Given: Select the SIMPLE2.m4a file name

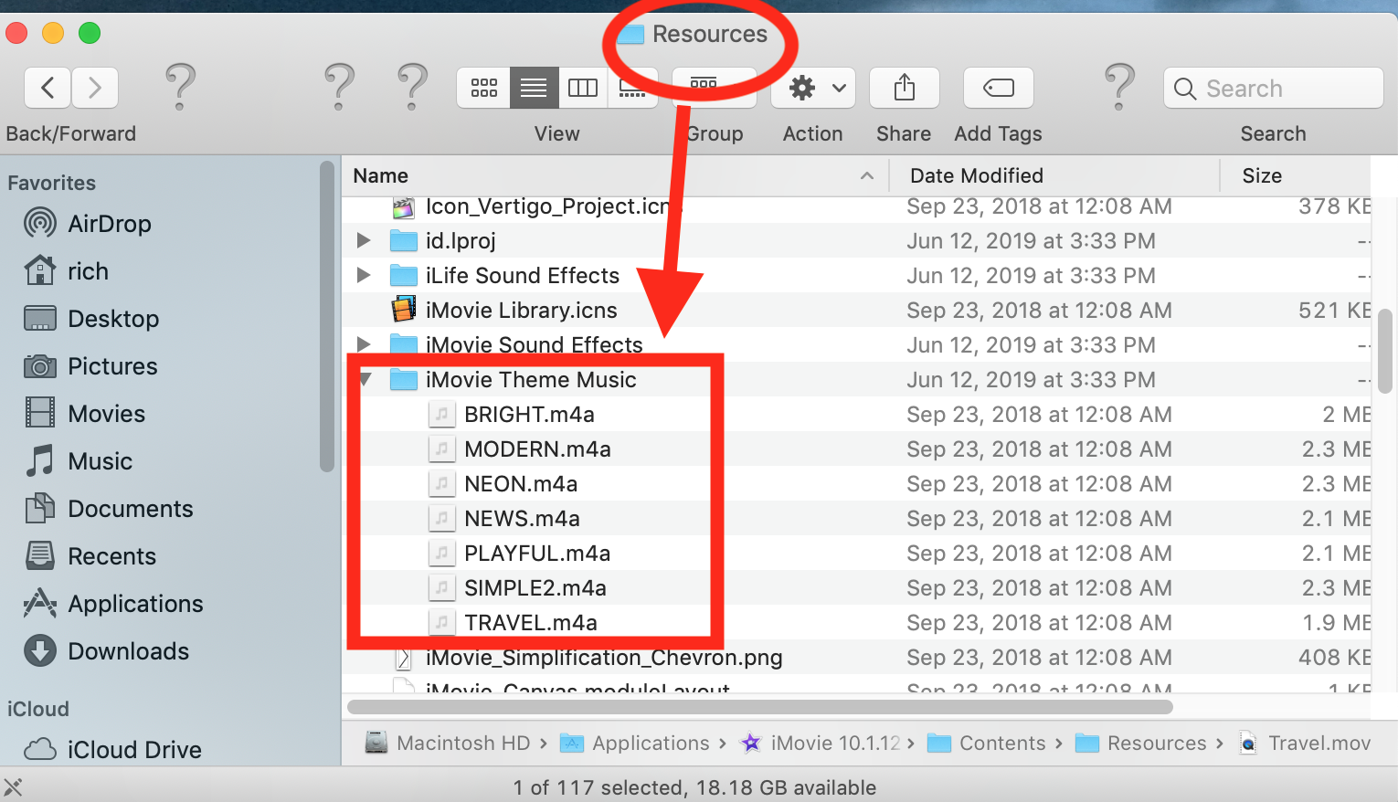Looking at the screenshot, I should [535, 588].
